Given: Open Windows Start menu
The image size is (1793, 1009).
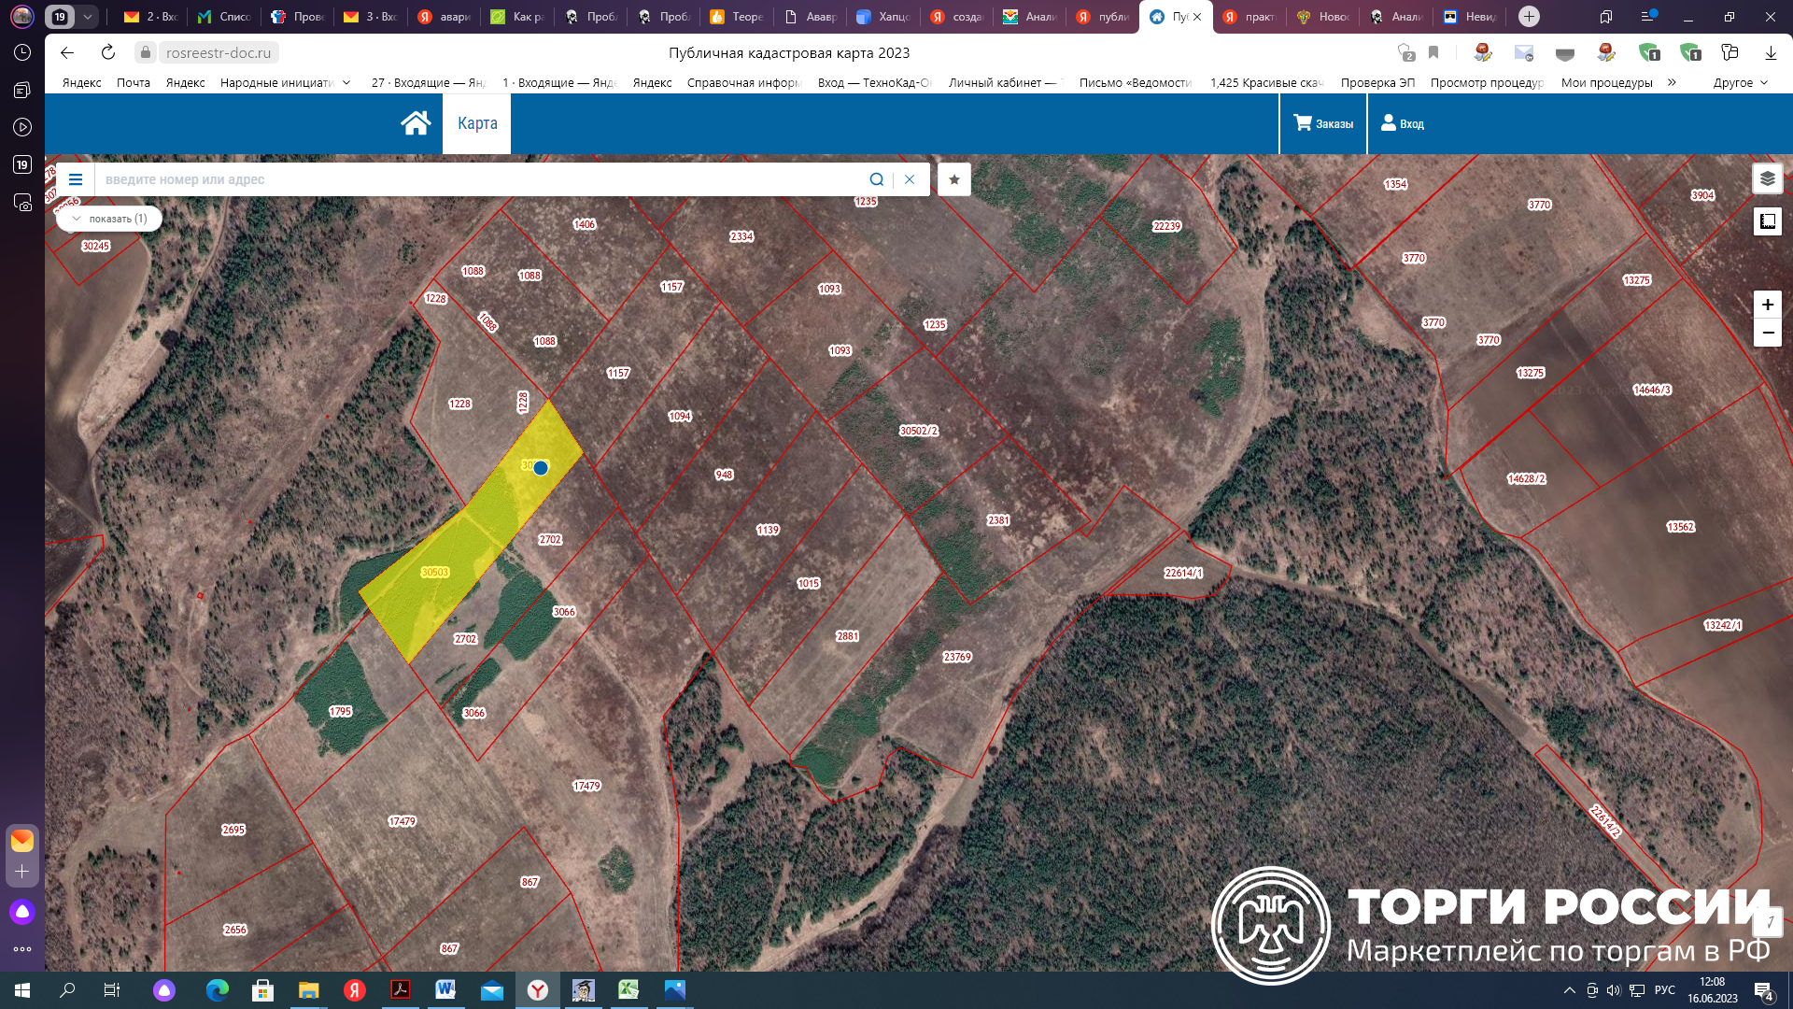Looking at the screenshot, I should coord(22,990).
